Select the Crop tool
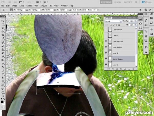154x116 pixels. click(x=3, y=35)
